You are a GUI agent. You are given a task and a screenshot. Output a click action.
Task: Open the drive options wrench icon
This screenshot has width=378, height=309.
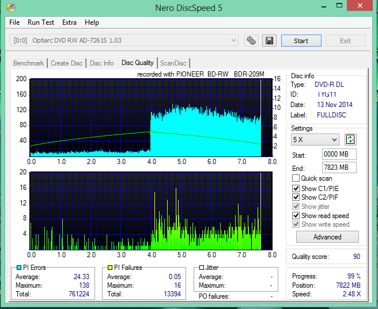[x=251, y=40]
